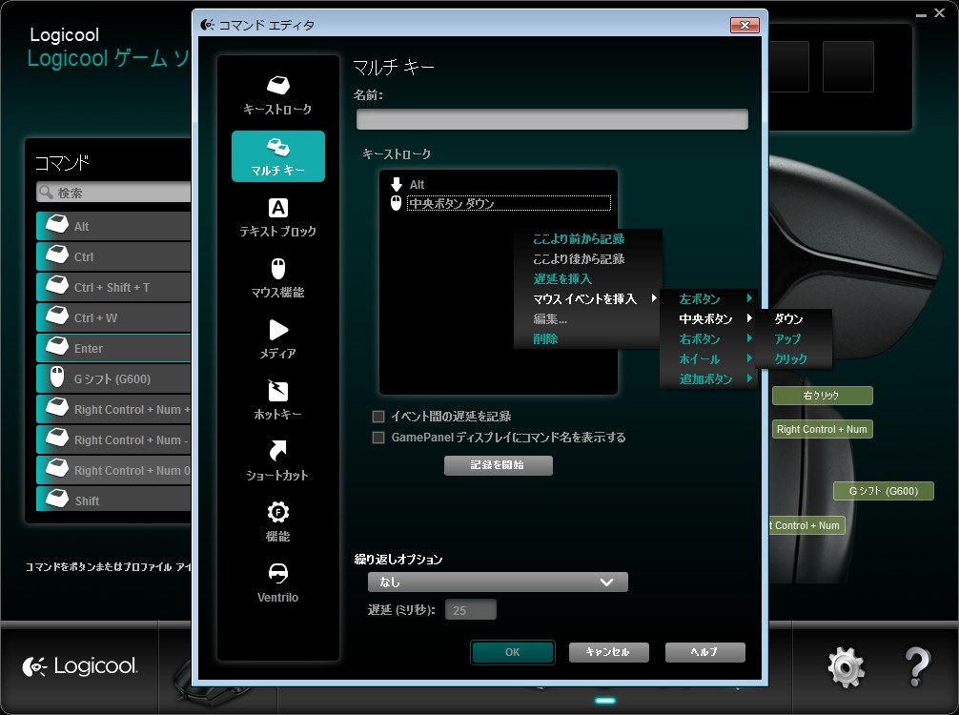Select Right Control + Num + command row
The height and width of the screenshot is (715, 959).
[x=113, y=409]
